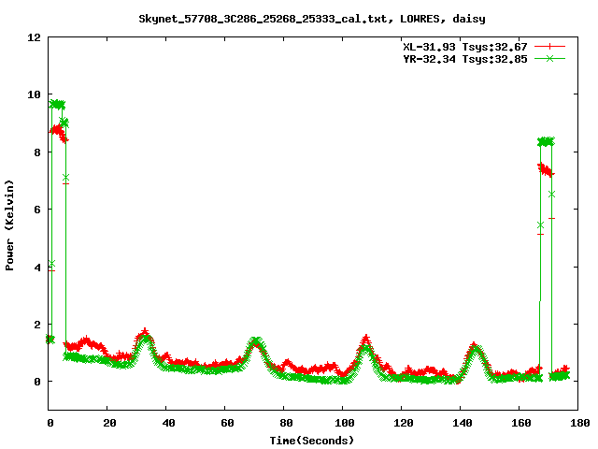Viewport: 598px width, 449px height.
Task: Click y-axis tick label 8
Action: [x=37, y=152]
